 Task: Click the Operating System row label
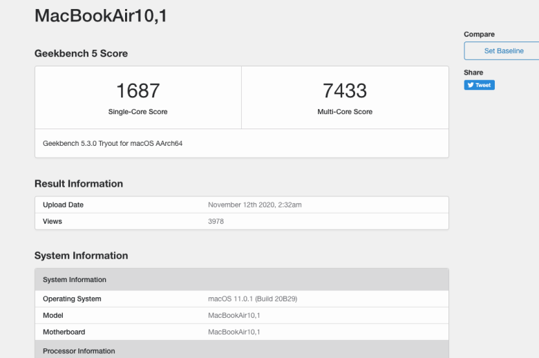(x=72, y=299)
